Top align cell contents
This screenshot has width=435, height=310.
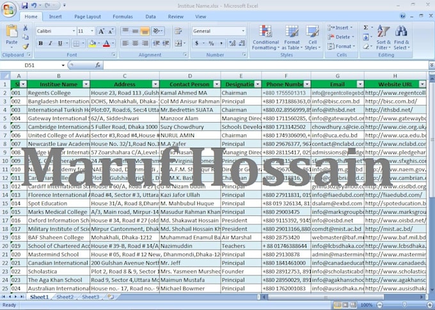coord(125,31)
